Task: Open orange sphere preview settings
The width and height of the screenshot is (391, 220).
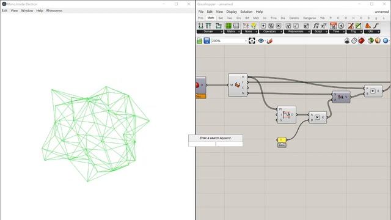Action: (378, 41)
